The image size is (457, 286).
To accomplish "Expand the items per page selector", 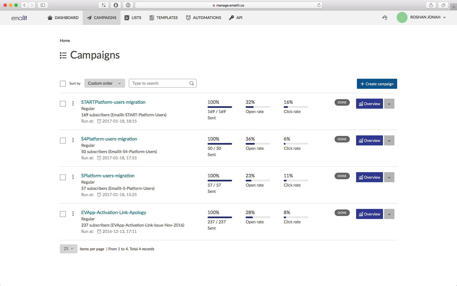I will point(68,249).
